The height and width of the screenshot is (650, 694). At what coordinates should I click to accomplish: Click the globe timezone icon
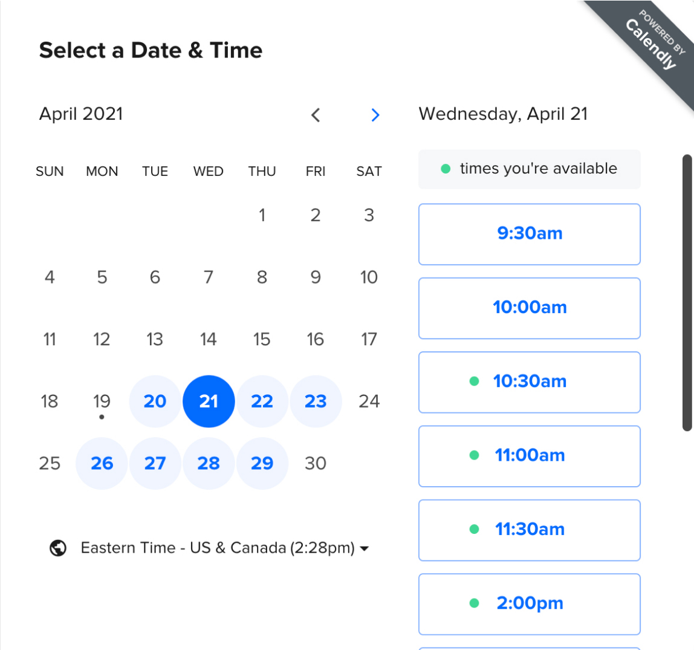click(x=58, y=548)
